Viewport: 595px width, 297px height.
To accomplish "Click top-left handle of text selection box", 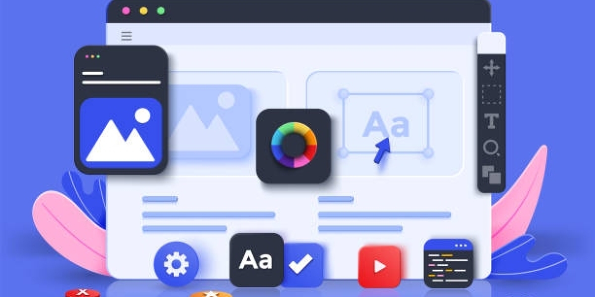I will tap(343, 94).
